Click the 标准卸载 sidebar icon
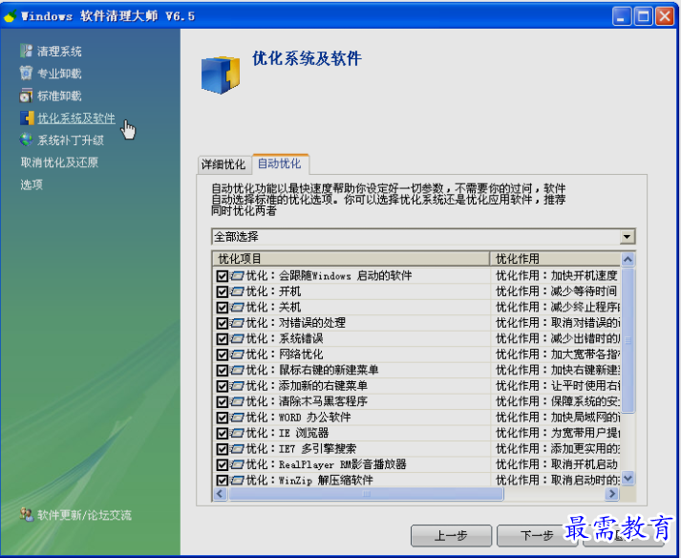 coord(26,96)
